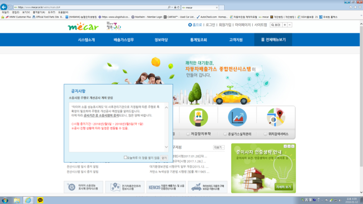
Task: Open 하이브리드 자동차 구매 보조금 banner
Action: pos(208,187)
